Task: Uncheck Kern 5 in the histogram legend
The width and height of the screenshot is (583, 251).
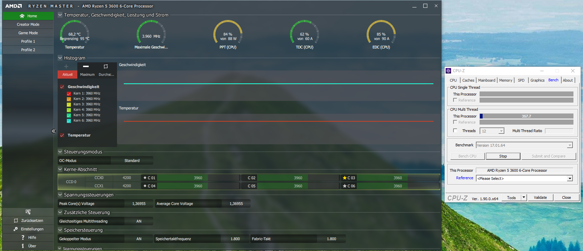Action: coord(69,116)
